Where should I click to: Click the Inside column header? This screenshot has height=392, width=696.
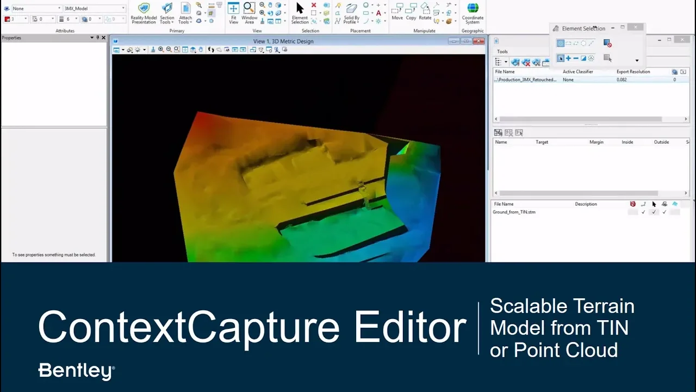point(627,142)
